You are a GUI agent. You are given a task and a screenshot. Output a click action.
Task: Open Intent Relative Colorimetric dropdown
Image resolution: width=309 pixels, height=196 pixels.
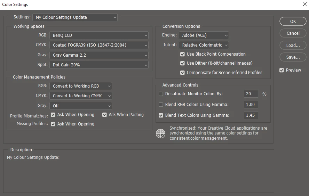204,45
